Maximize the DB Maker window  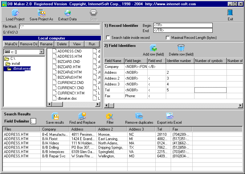[235, 4]
